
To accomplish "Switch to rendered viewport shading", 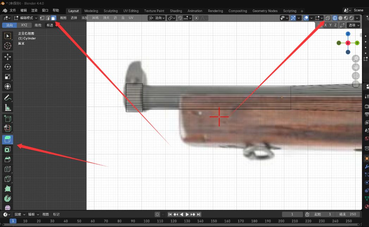I will 351,18.
